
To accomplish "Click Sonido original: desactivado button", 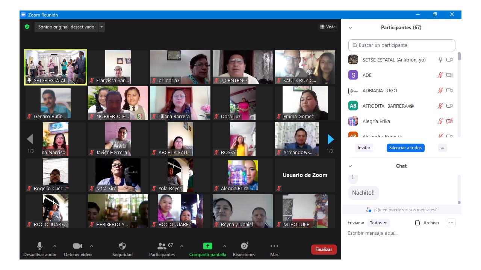I will coord(66,27).
